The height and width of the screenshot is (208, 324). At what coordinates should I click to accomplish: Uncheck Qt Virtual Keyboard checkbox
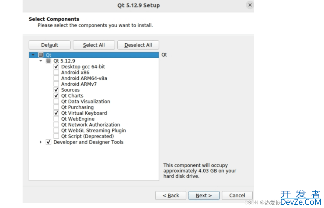56,113
